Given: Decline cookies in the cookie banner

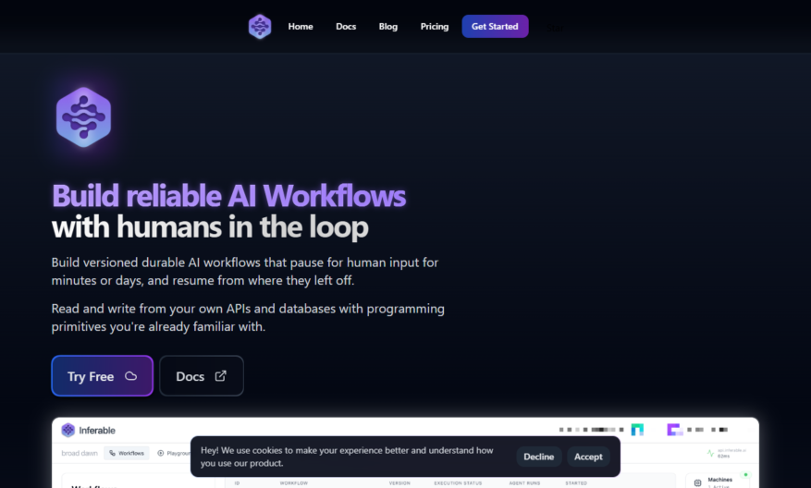Looking at the screenshot, I should tap(539, 457).
